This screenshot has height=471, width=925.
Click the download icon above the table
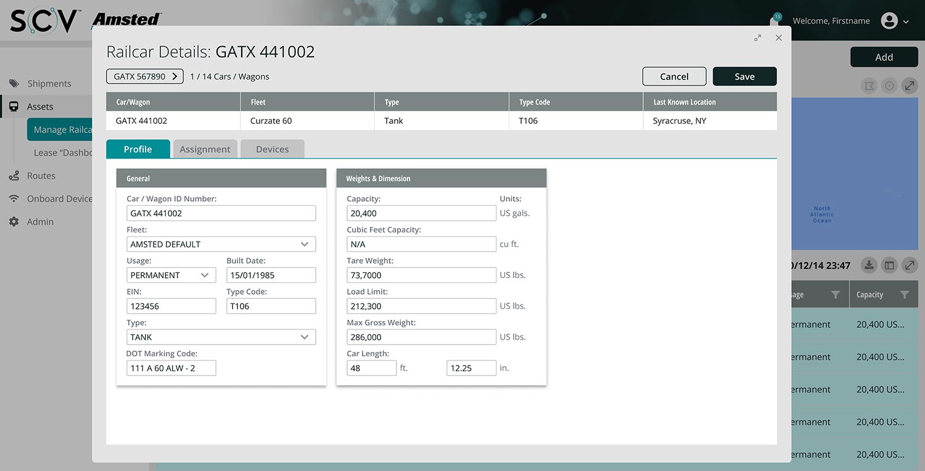868,266
